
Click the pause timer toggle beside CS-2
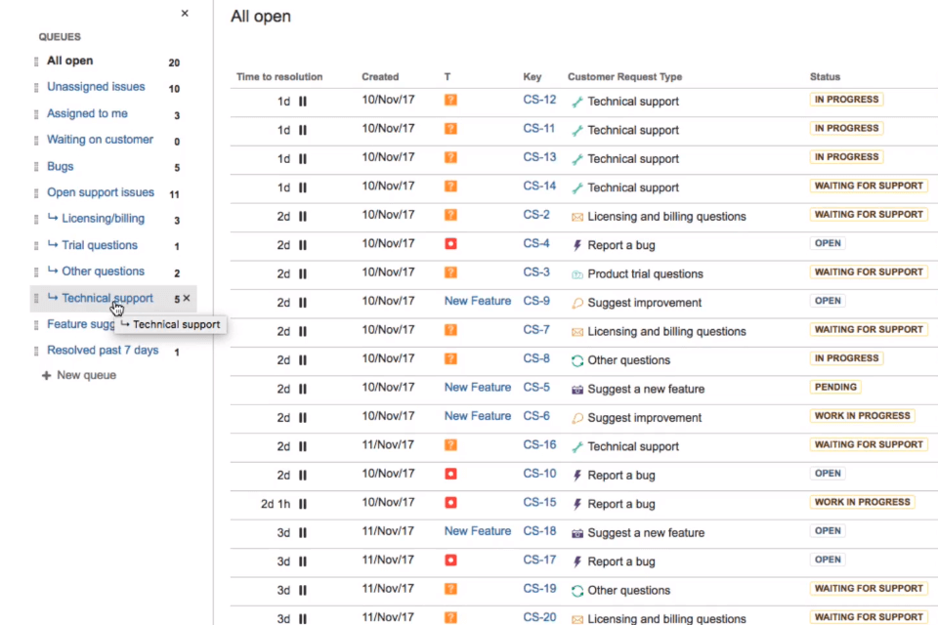[x=303, y=216]
